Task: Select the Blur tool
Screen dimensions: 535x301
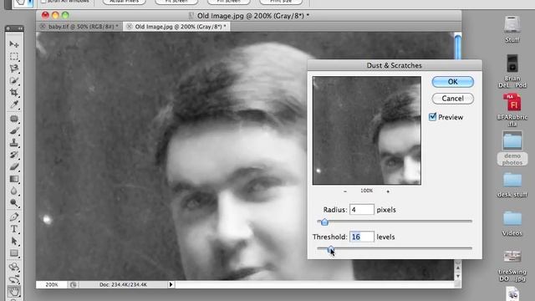Action: point(14,191)
